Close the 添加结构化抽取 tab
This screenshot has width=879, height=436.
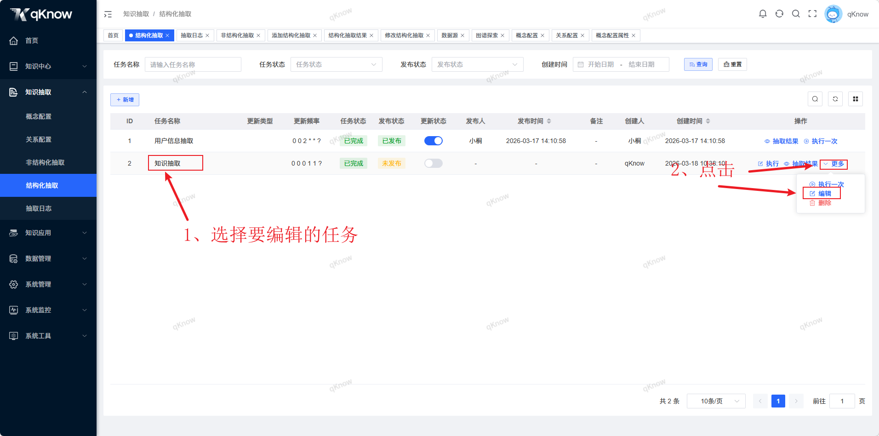tap(315, 35)
